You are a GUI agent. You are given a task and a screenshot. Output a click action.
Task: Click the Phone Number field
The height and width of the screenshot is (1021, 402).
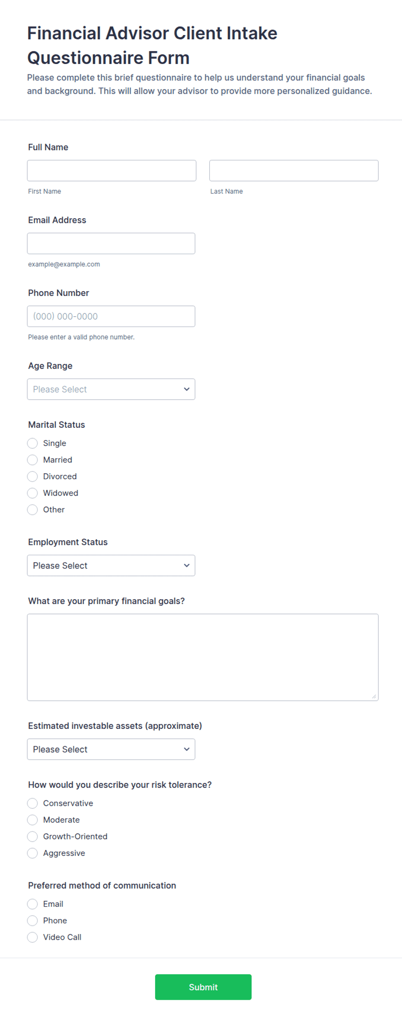tap(111, 316)
